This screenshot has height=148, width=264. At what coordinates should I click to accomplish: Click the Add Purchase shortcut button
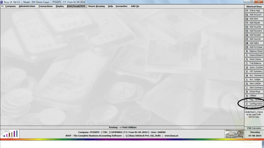tap(254, 47)
